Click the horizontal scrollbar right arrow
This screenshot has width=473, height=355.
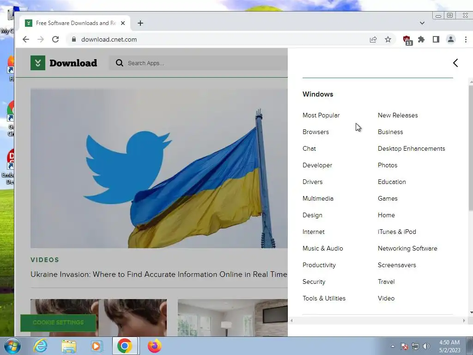(x=464, y=321)
